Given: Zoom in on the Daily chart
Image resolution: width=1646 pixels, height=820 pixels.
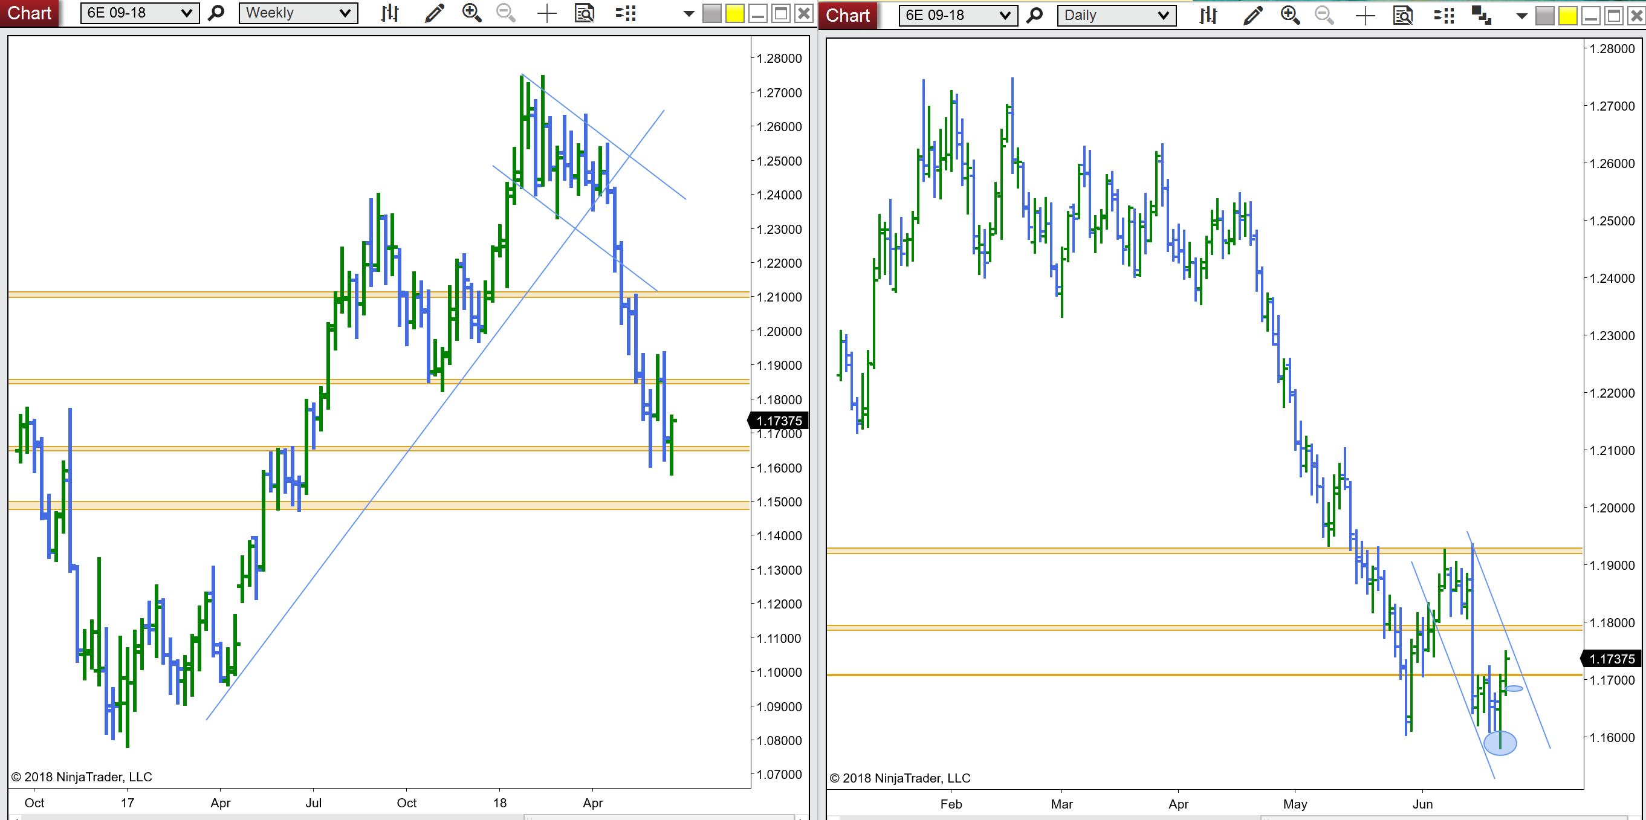Looking at the screenshot, I should [1290, 15].
